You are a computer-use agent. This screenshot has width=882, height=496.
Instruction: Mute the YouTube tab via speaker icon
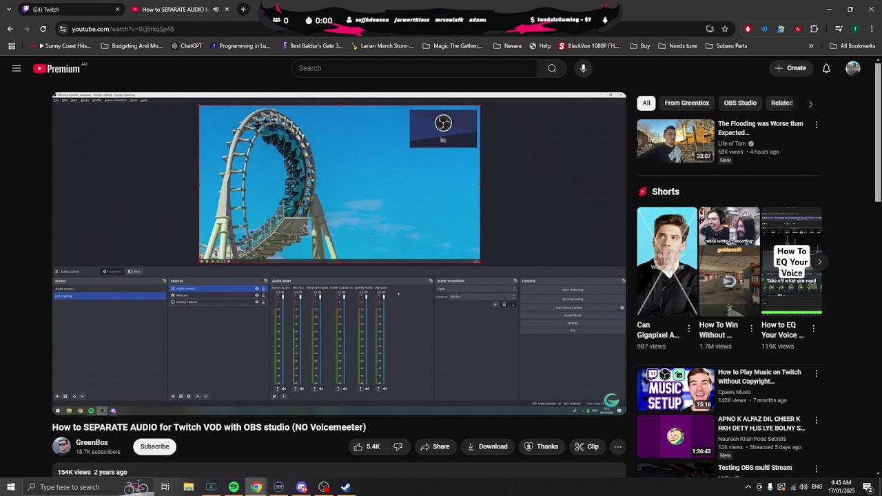point(216,10)
